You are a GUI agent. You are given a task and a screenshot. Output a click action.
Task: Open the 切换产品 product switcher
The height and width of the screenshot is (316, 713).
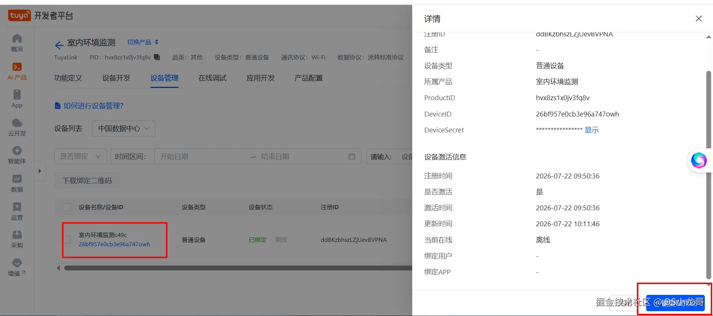pos(143,42)
